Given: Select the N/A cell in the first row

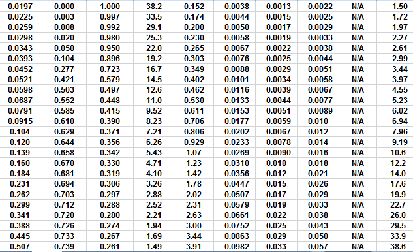Looking at the screenshot, I should tap(358, 7).
